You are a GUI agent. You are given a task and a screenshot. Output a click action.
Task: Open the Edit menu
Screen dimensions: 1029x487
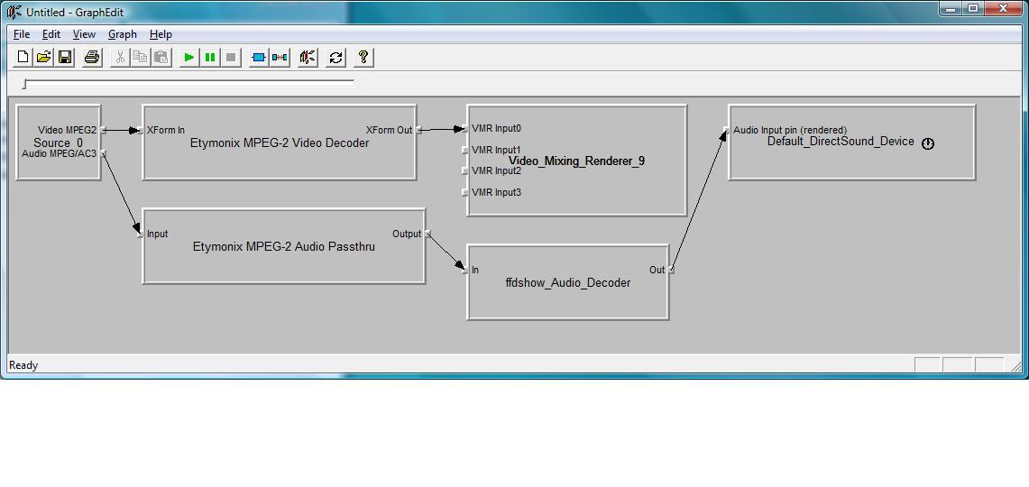click(51, 34)
